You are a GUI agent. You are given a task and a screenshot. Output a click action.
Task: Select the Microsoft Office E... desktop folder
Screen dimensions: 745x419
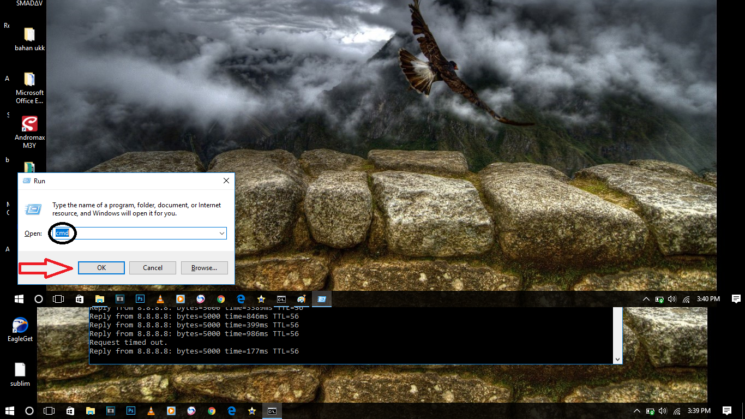[x=29, y=88]
